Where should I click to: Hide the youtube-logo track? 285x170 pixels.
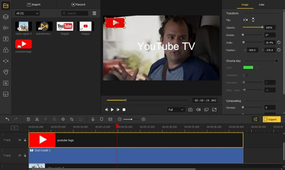tap(20, 140)
